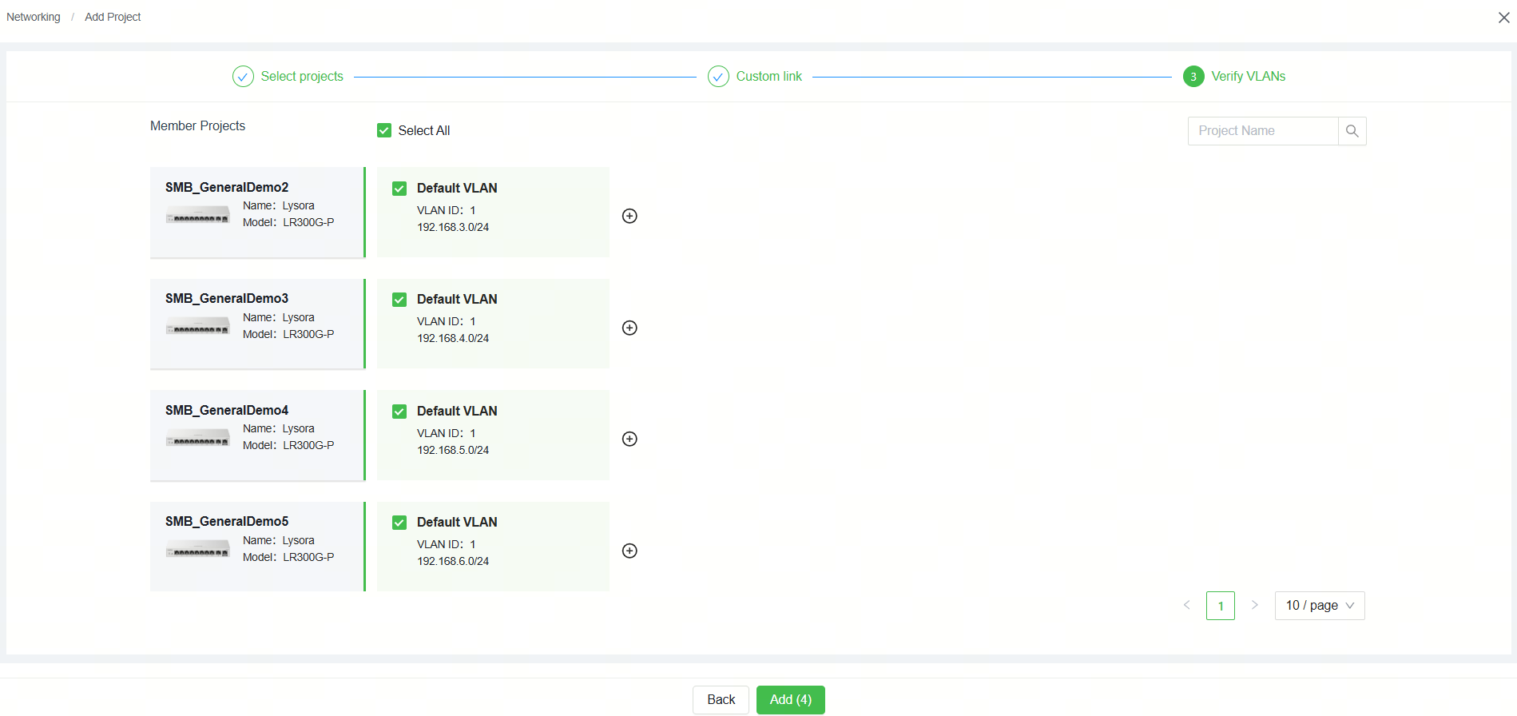Add VLAN for SMB_GeneralDemo2 with plus icon
1517x716 pixels.
pyautogui.click(x=629, y=216)
